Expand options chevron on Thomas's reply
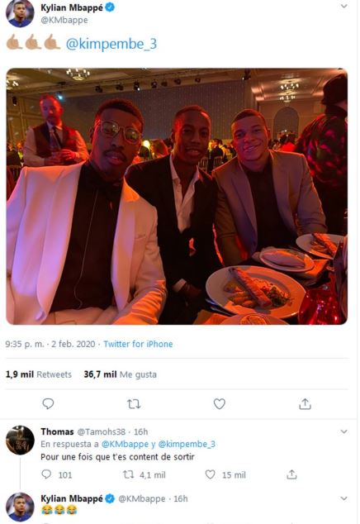Screen dimensions: 360x524 pyautogui.click(x=343, y=431)
